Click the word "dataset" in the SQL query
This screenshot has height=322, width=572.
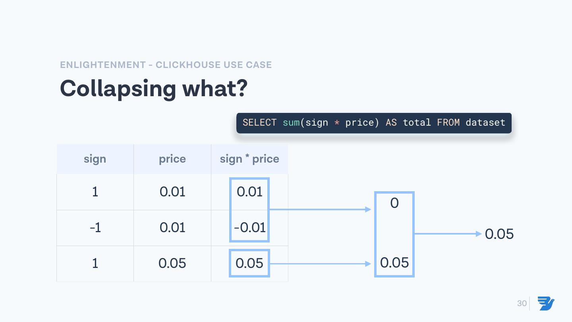[485, 122]
